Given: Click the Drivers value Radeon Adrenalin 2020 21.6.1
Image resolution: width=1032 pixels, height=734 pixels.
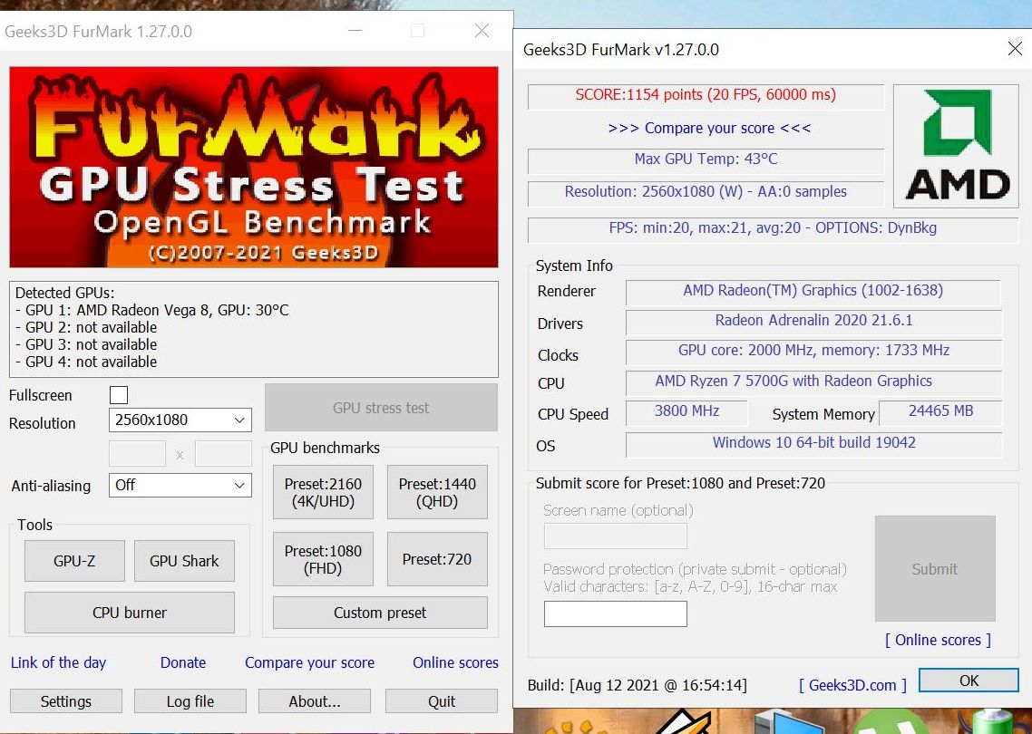Looking at the screenshot, I should pos(813,321).
